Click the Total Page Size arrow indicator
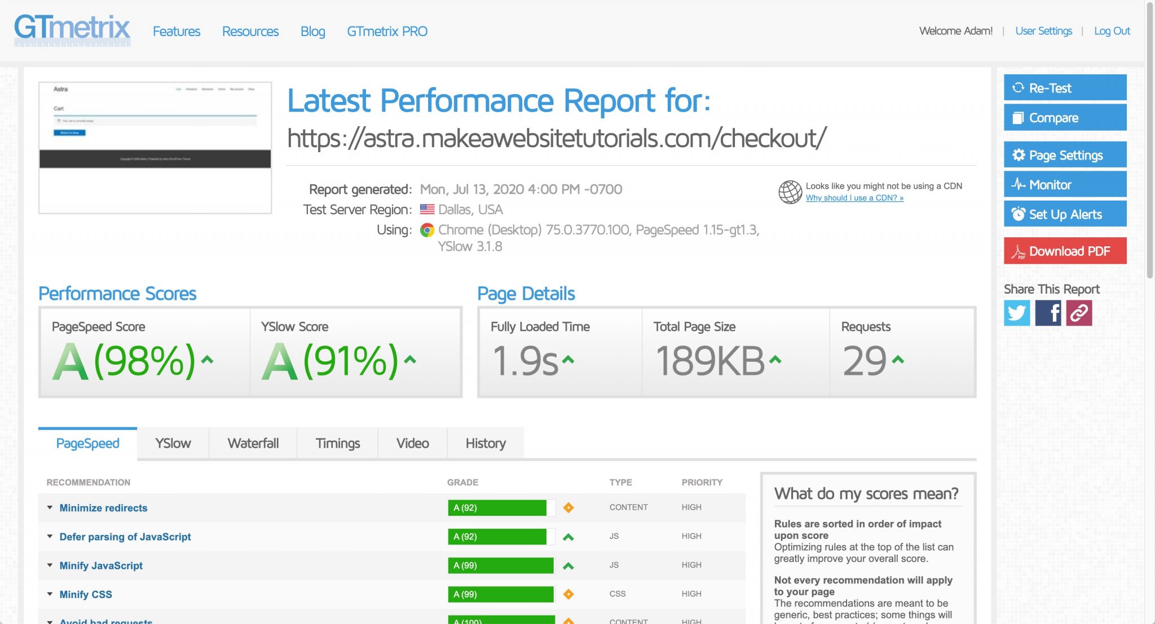This screenshot has height=624, width=1155. pyautogui.click(x=775, y=359)
